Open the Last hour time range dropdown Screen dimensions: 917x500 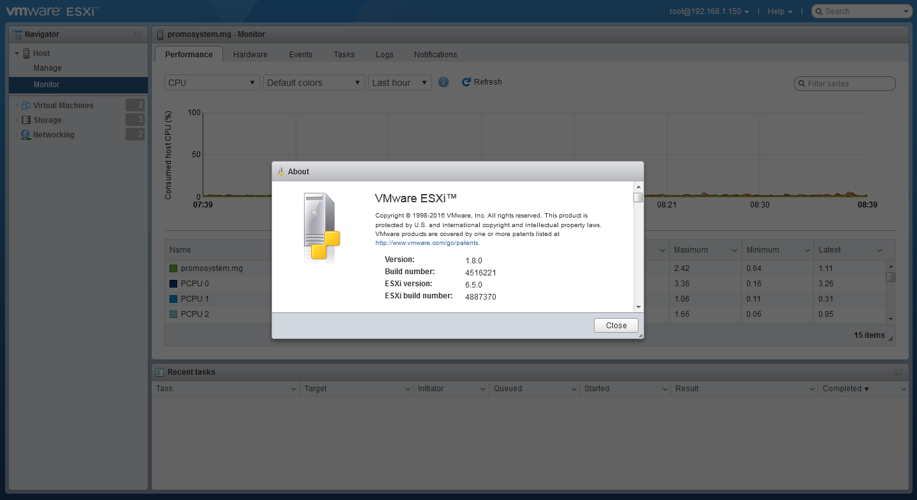400,83
